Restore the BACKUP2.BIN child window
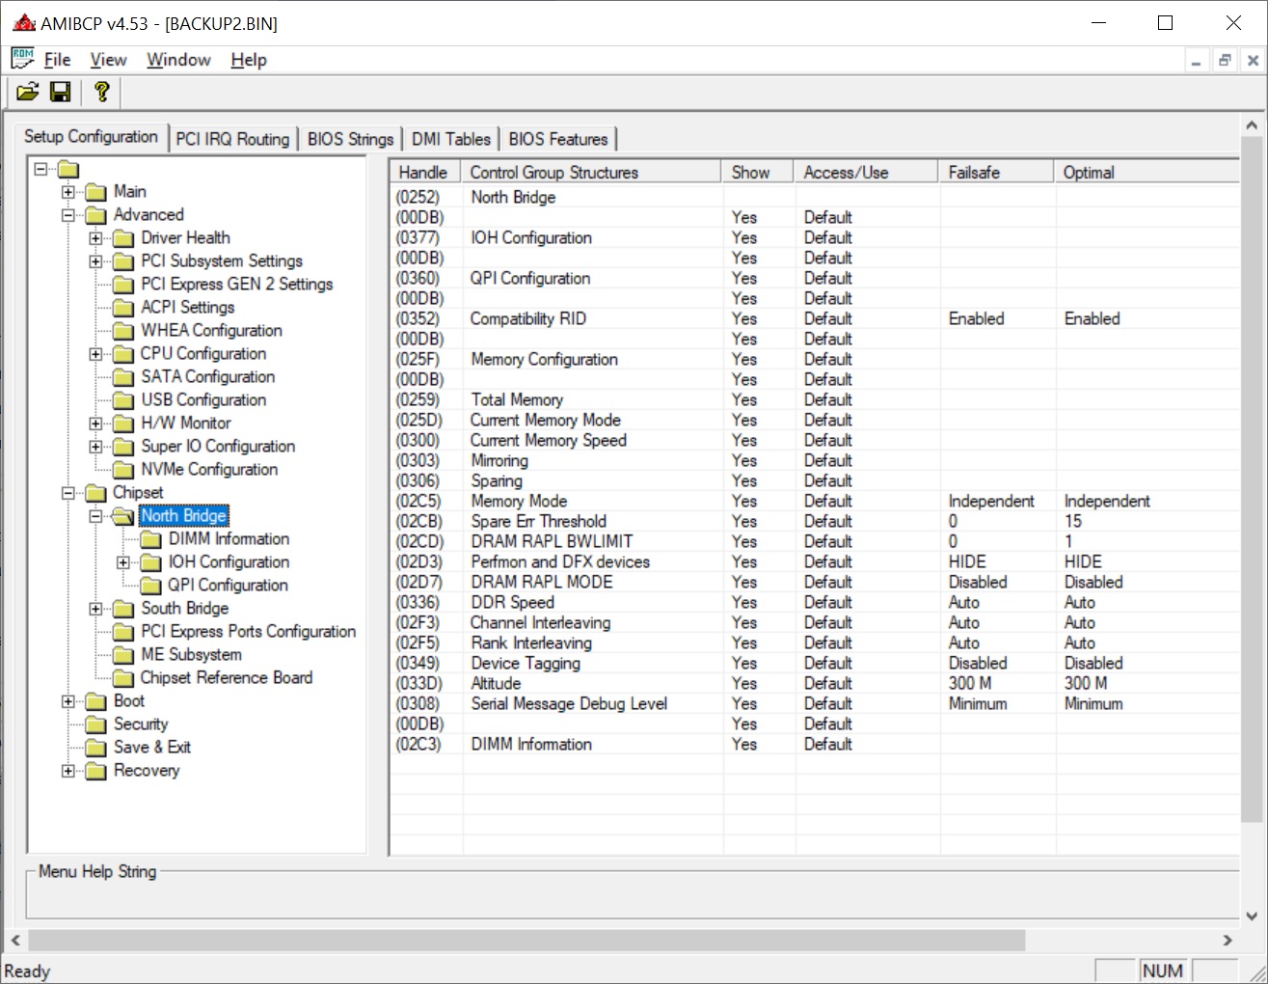Image resolution: width=1268 pixels, height=984 pixels. [x=1225, y=60]
